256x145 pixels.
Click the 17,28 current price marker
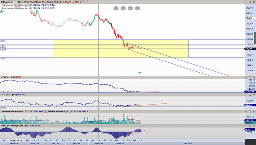click(249, 49)
